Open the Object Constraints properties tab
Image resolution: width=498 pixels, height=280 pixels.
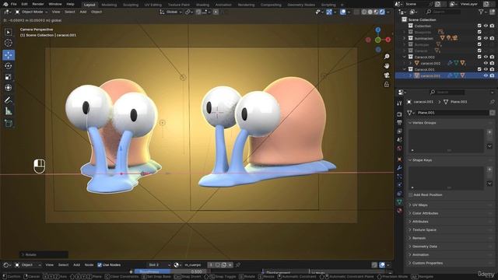click(399, 194)
